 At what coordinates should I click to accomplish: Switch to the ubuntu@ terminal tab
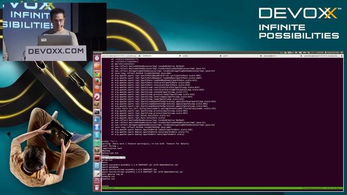click(x=282, y=56)
